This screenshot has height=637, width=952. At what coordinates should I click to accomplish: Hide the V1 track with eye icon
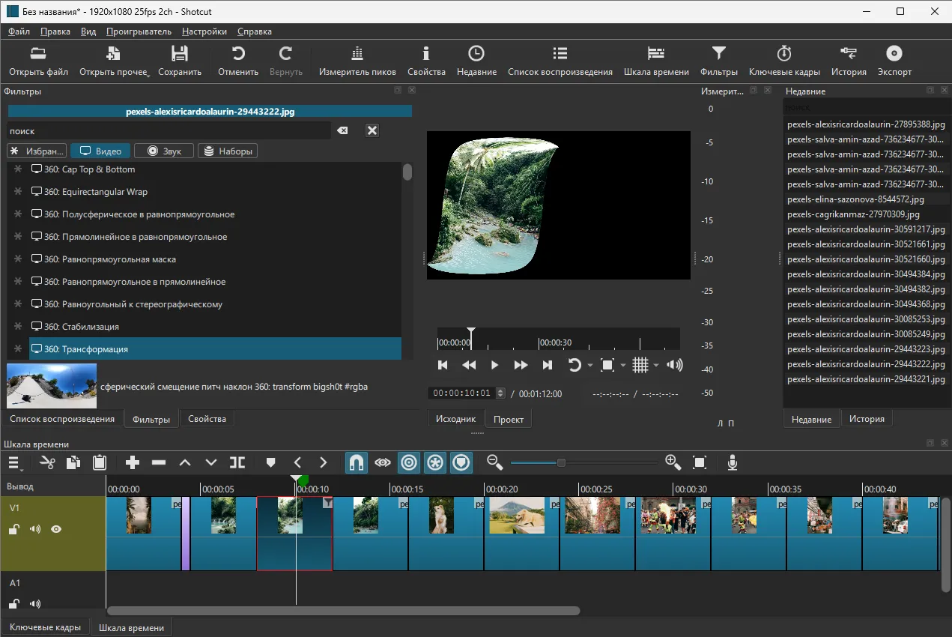(x=56, y=529)
